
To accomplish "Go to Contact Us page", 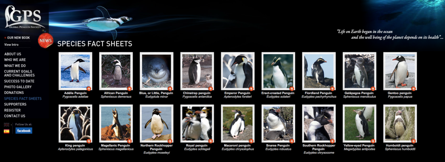I will coord(14,116).
